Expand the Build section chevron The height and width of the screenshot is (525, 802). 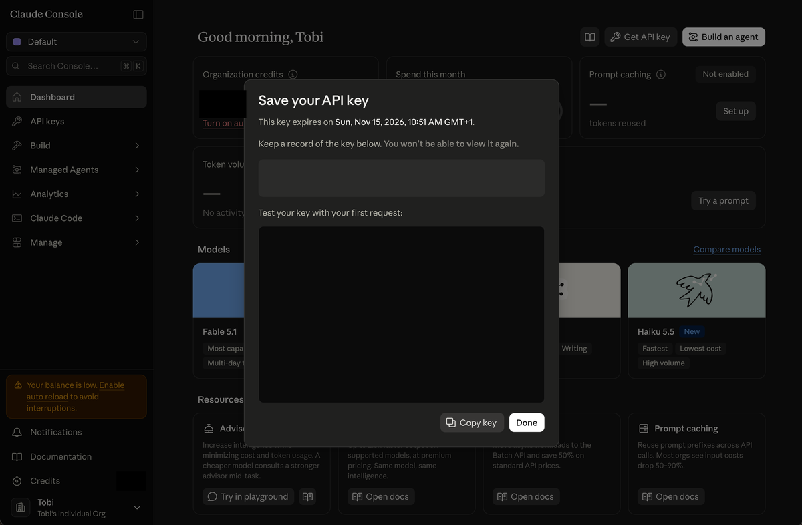point(137,146)
